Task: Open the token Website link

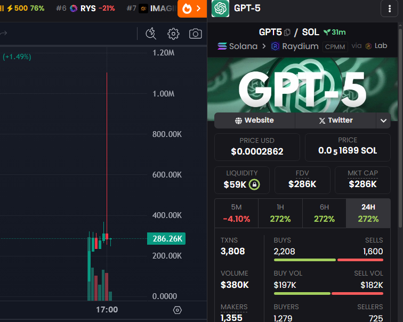Action: [x=254, y=120]
